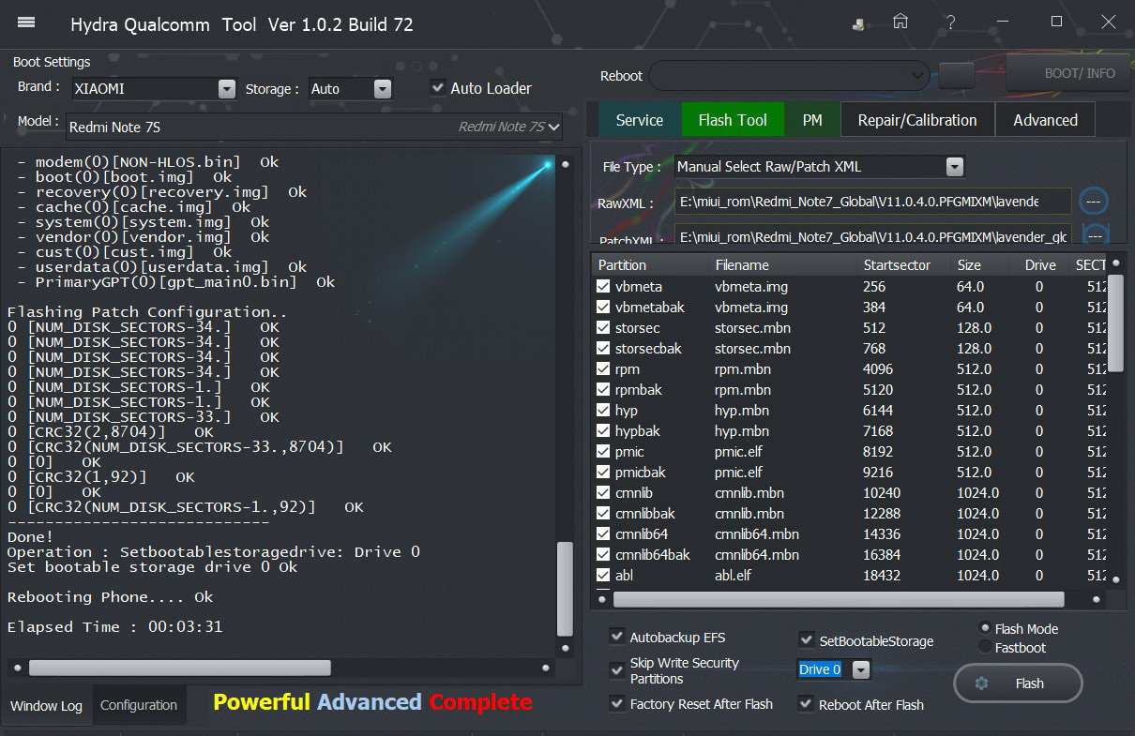Browse for the PatchXML file with the round button

point(1094,234)
